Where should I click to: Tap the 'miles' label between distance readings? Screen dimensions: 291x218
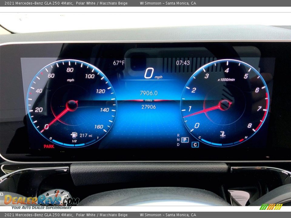point(149,100)
